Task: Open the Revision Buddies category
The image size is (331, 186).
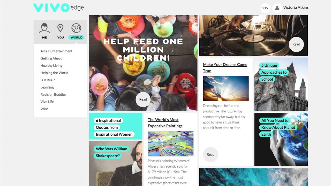Action: tap(53, 95)
